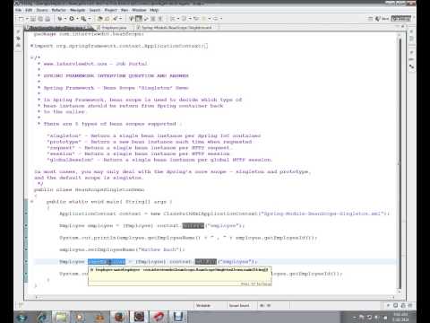
Task: Collapse the main method fold marker
Action: tap(31, 202)
